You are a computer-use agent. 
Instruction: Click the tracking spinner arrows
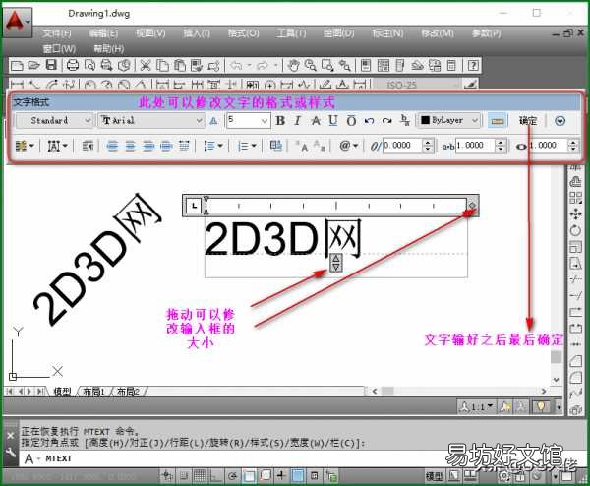pyautogui.click(x=501, y=146)
